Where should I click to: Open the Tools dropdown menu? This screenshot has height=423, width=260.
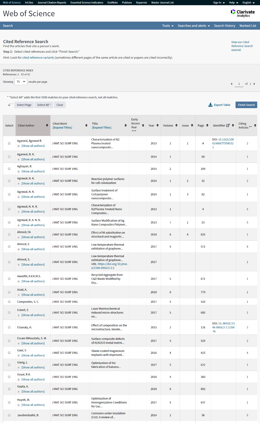pyautogui.click(x=168, y=26)
